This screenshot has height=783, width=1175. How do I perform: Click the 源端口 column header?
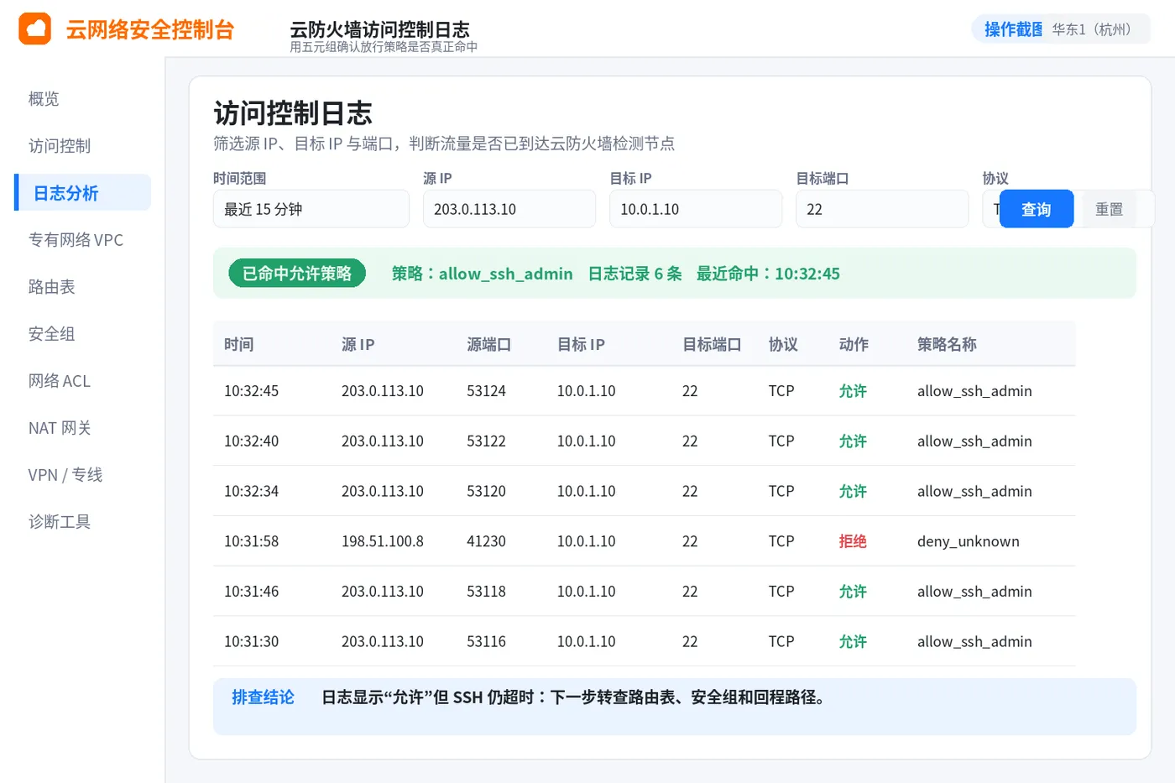(x=489, y=344)
